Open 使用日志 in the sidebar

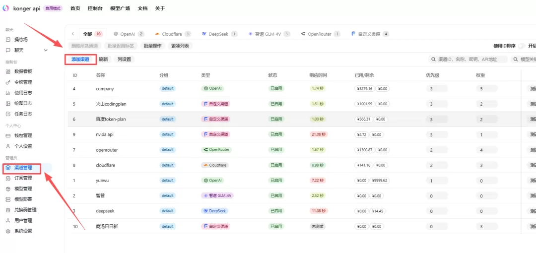[23, 93]
